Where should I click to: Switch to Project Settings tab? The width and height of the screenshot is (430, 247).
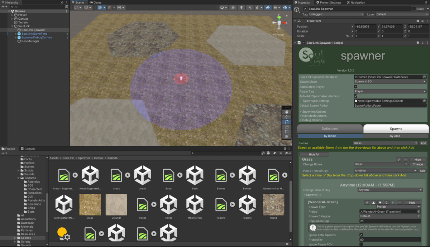pyautogui.click(x=328, y=3)
